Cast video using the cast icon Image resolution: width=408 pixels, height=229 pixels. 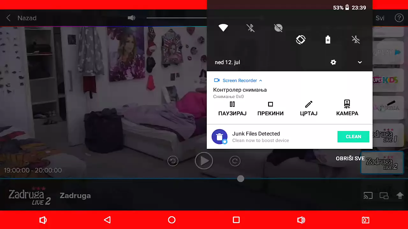(x=368, y=196)
